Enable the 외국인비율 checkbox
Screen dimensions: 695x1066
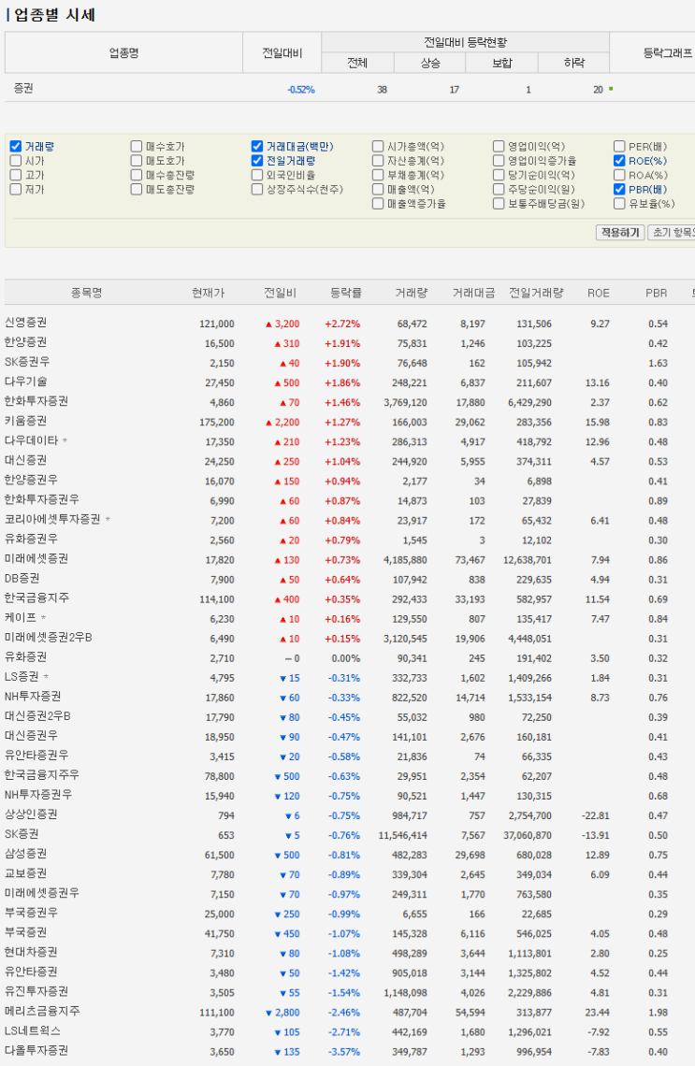coord(257,175)
